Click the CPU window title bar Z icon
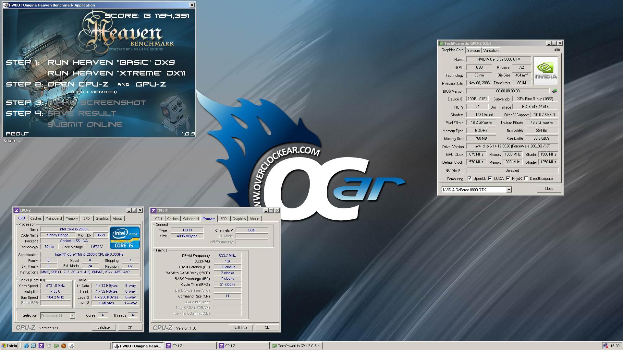This screenshot has height=350, width=623. coord(17,210)
